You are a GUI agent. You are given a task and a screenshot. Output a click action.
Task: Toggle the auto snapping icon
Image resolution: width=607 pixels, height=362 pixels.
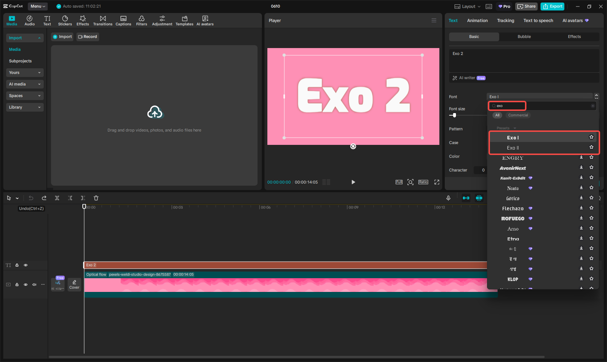(x=479, y=198)
